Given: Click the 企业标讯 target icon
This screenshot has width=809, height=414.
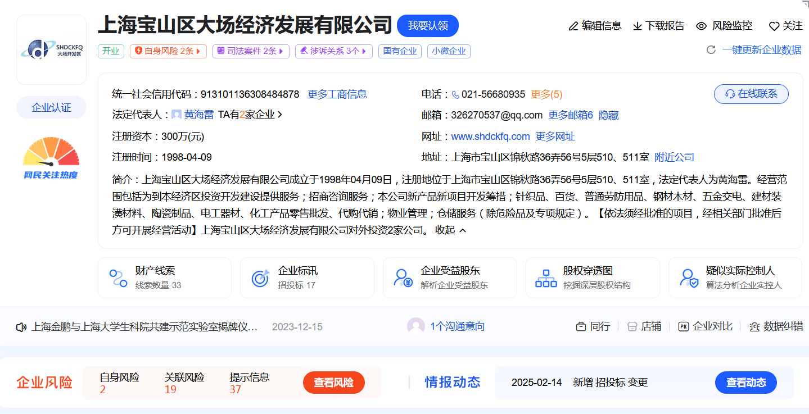Looking at the screenshot, I should click(260, 278).
